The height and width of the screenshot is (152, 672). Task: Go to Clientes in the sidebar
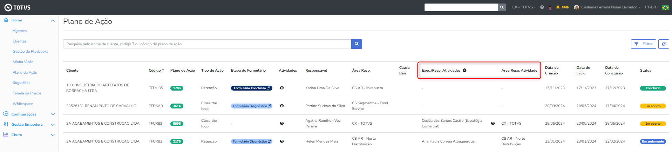[20, 41]
